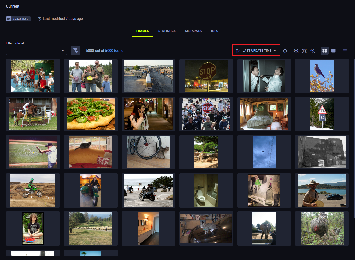The width and height of the screenshot is (355, 260).
Task: Open the kids in tennis group photo
Action: click(33, 76)
